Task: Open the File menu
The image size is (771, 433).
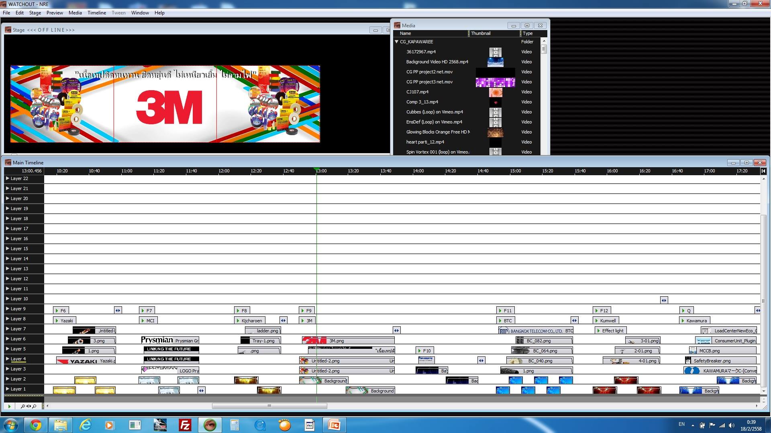Action: click(x=6, y=13)
